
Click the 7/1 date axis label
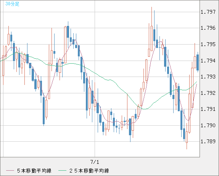click(95, 162)
